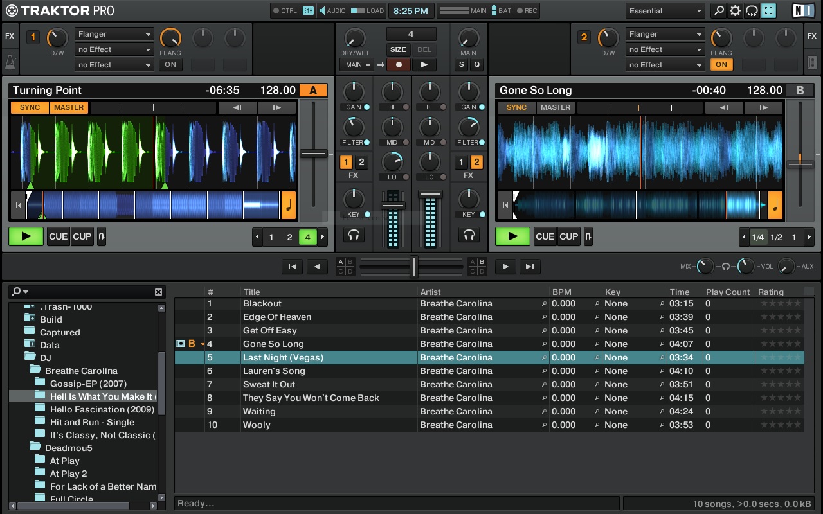Viewport: 823px width, 514px height.
Task: Click Deck B tempo note button
Action: point(775,206)
